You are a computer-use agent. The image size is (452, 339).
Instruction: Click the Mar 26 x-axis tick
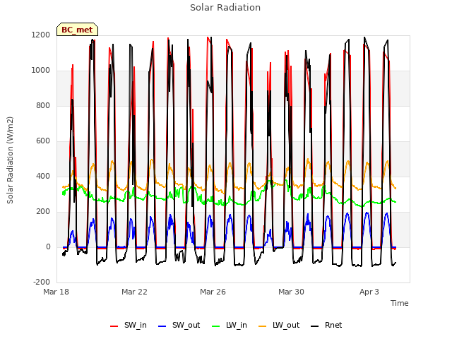213,292
